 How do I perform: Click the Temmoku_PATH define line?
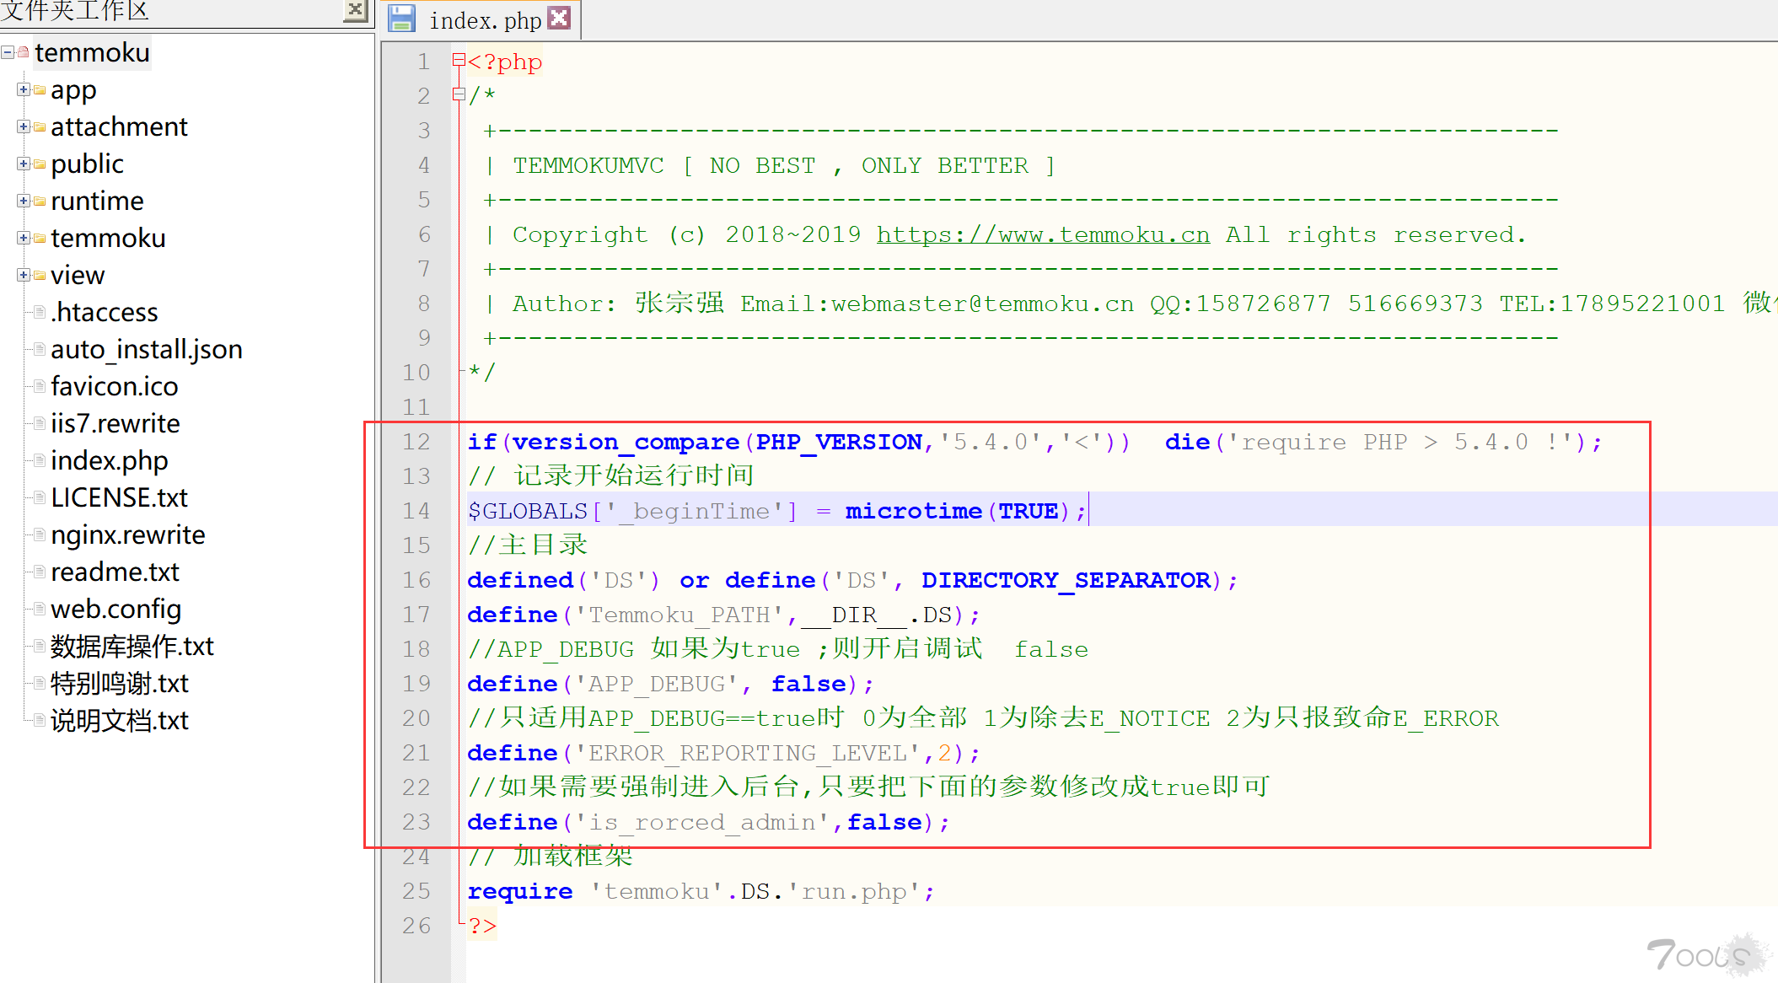point(723,615)
